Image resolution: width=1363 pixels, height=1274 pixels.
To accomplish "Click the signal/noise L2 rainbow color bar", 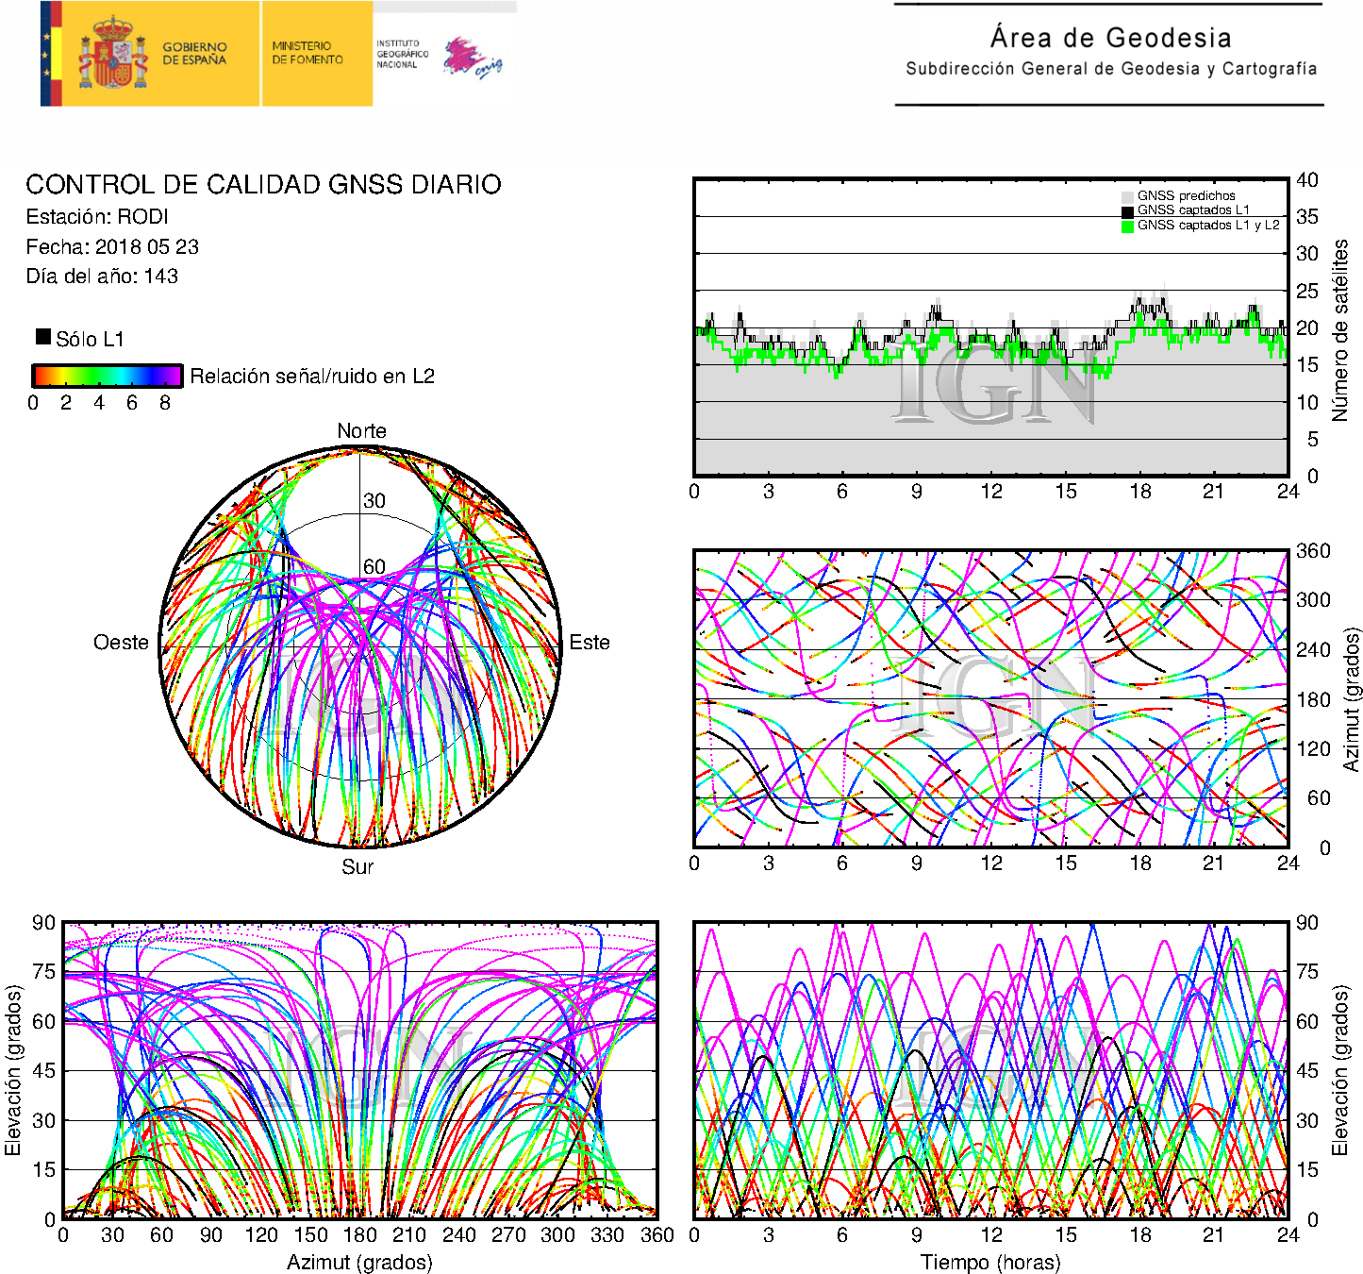I will click(x=107, y=376).
